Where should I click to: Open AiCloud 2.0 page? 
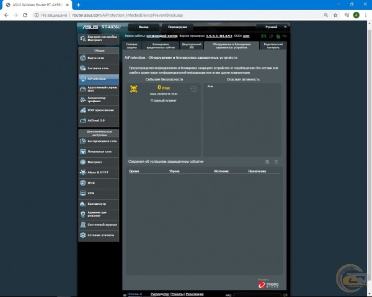coord(99,121)
